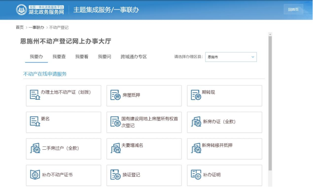The image size is (313, 187).
Task: Click the 湖北政务服务网 logo emblem
Action: tap(21, 9)
